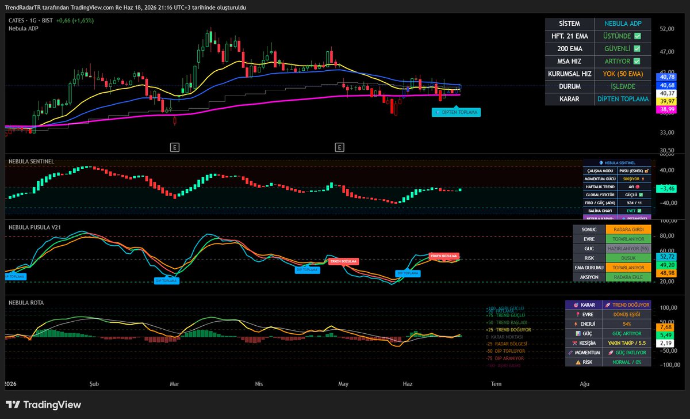Click the +75 TREND GÜÇLÜ level label
The height and width of the screenshot is (419, 690).
pos(505,315)
